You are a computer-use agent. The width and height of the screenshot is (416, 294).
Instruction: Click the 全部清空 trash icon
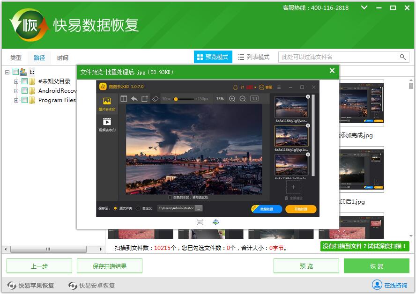286,198
